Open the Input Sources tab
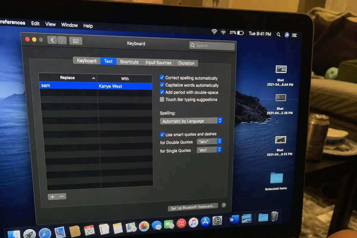The height and width of the screenshot is (238, 357). coord(158,62)
